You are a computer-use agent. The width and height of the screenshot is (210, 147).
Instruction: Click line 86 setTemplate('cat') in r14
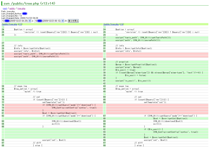coord(155,102)
